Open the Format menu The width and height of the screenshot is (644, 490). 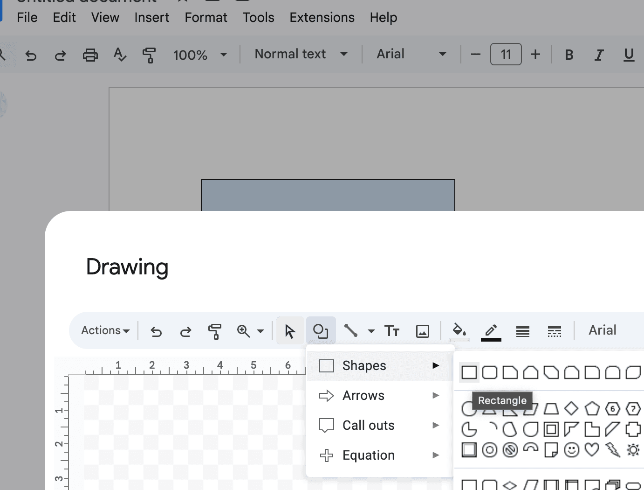coord(206,17)
